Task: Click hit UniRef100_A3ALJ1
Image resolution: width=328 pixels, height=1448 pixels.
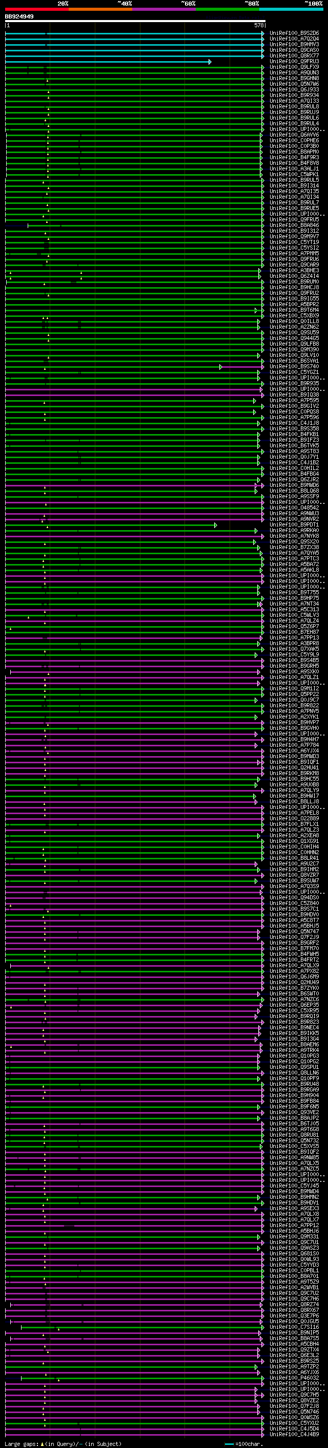Action: click(294, 168)
